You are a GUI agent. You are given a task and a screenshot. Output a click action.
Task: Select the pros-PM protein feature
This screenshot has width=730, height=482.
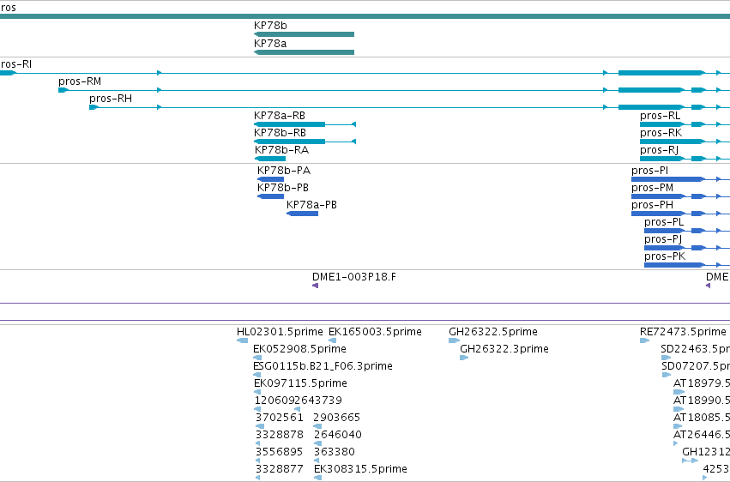pos(680,196)
